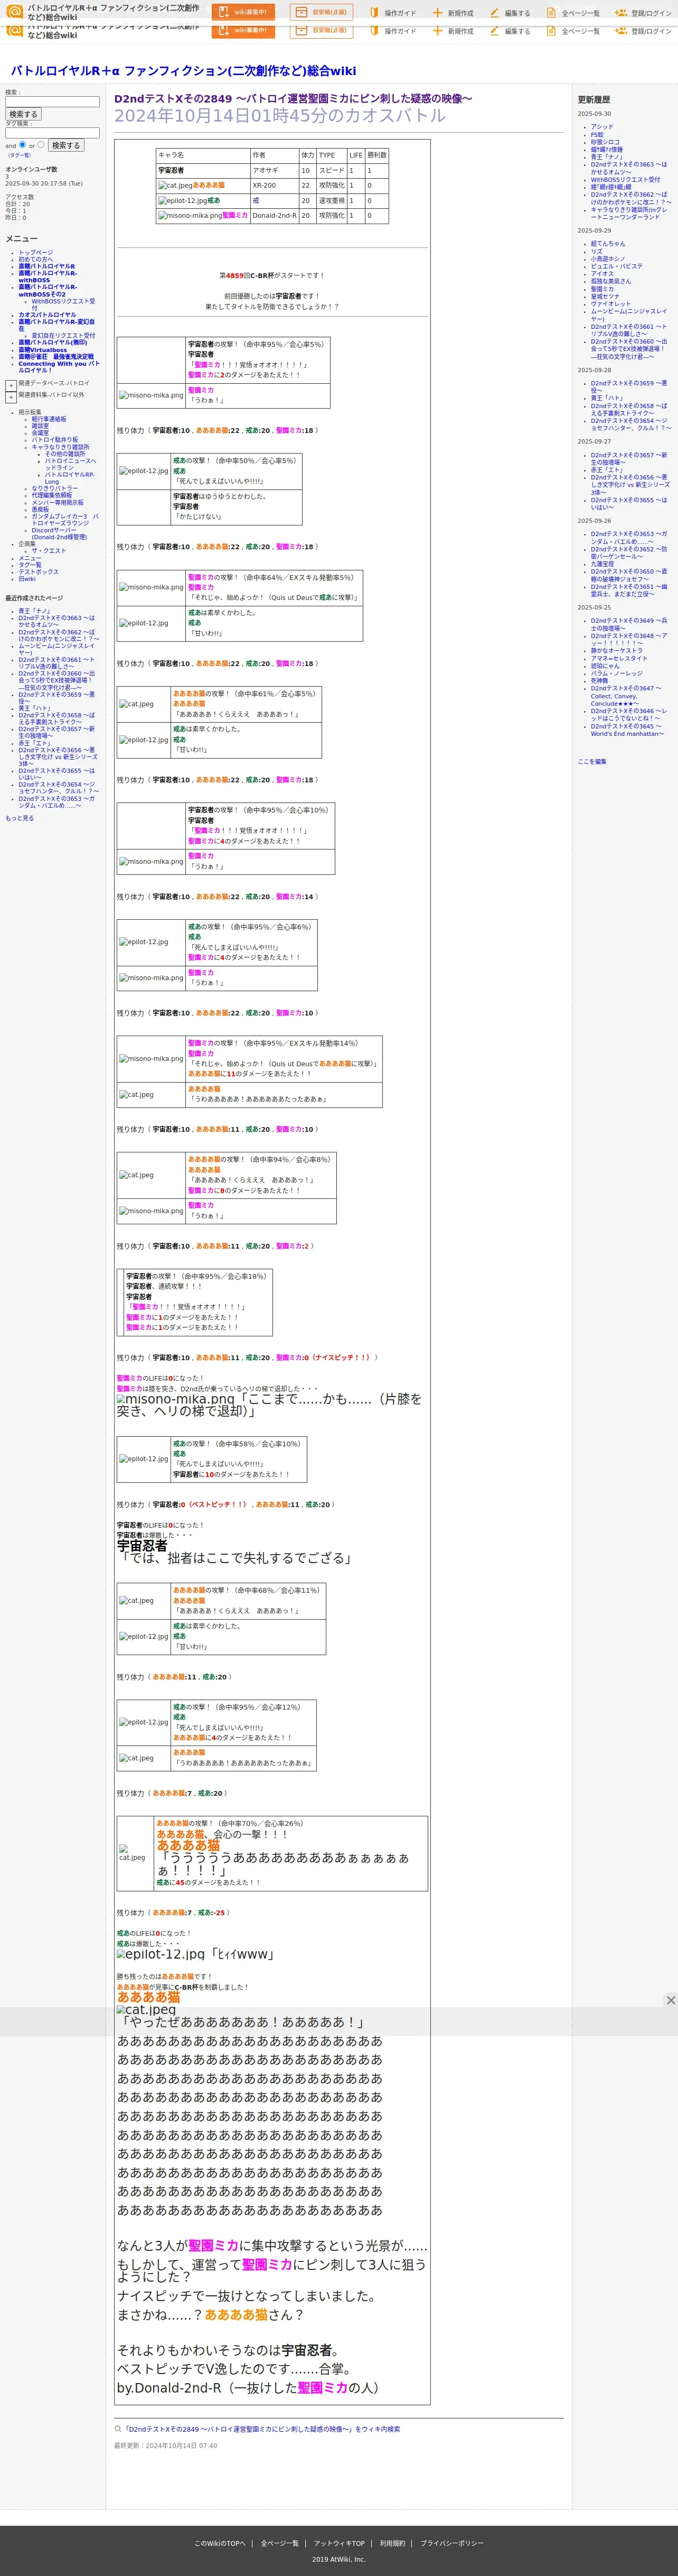Click the magnifier icon beside ウィキ内検索 link

(x=117, y=2428)
